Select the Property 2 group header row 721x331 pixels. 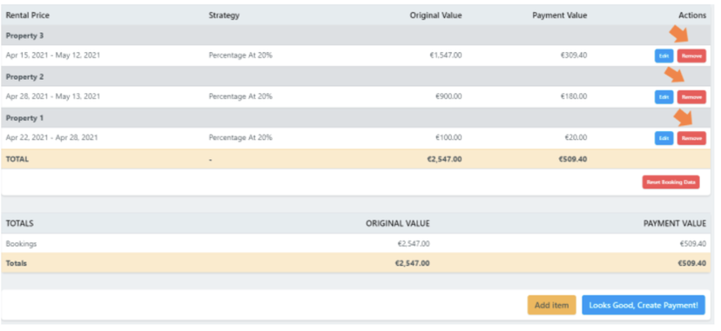pos(356,76)
